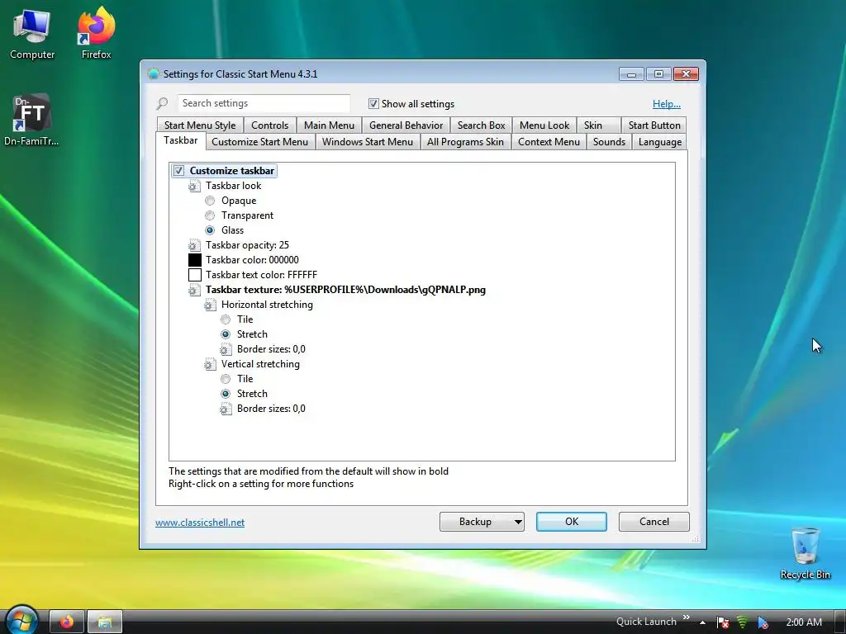Open the Help link
The width and height of the screenshot is (846, 634).
coord(667,104)
